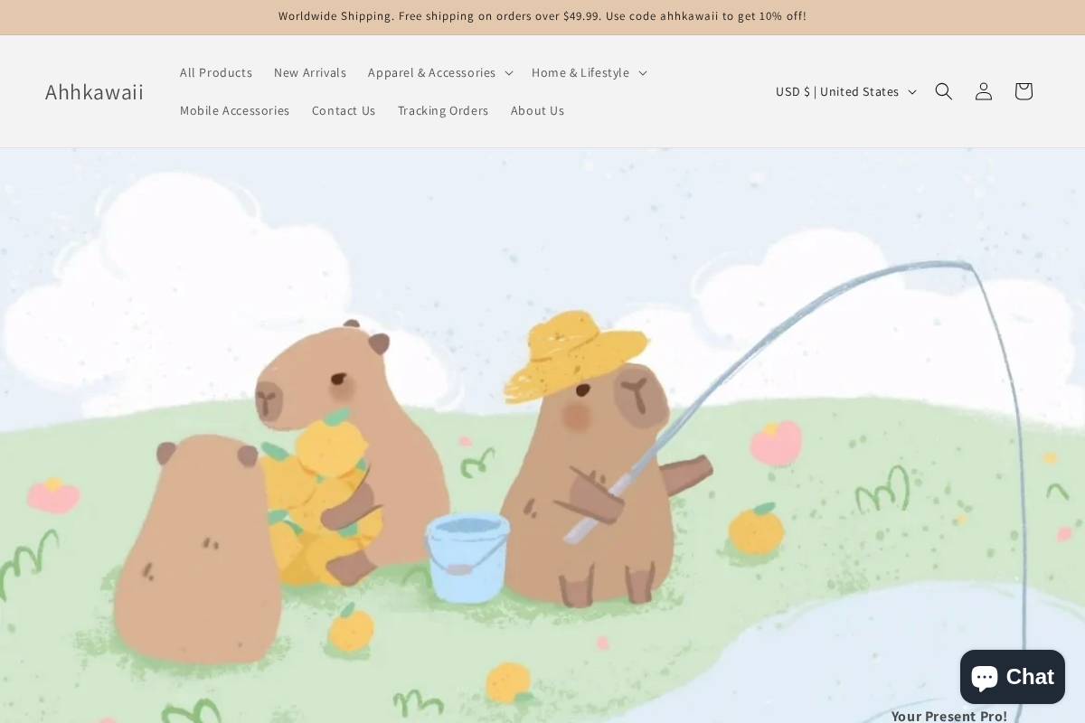Open the USD $ | United States currency selector
Viewport: 1085px width, 723px height.
pyautogui.click(x=844, y=91)
